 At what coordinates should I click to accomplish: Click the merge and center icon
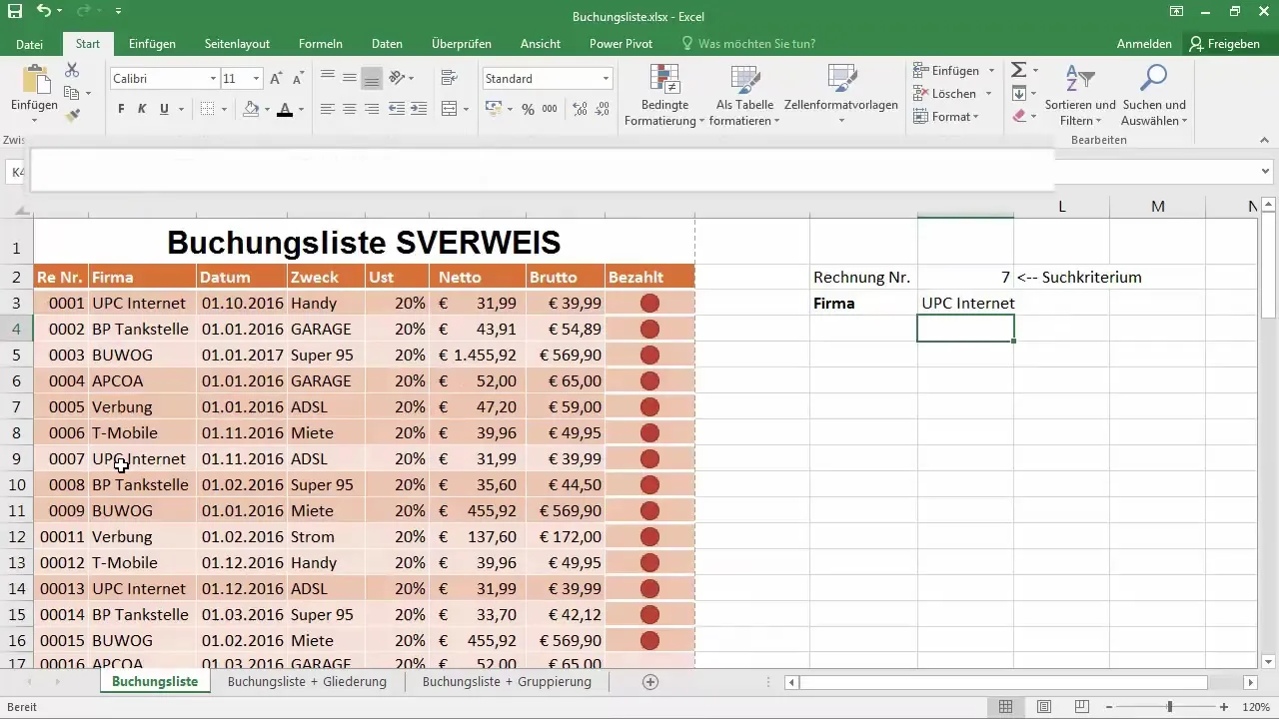coord(449,109)
